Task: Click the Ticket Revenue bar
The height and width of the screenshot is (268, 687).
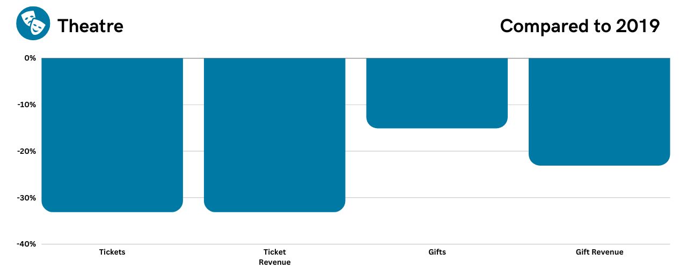Action: tap(274, 134)
